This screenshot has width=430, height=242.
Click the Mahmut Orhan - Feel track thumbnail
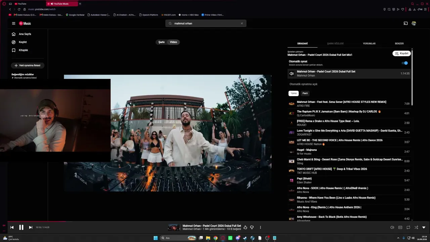(292, 104)
